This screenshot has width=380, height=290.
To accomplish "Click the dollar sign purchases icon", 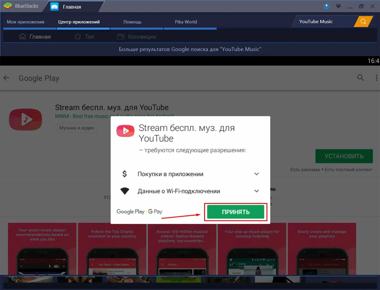I will [x=124, y=174].
